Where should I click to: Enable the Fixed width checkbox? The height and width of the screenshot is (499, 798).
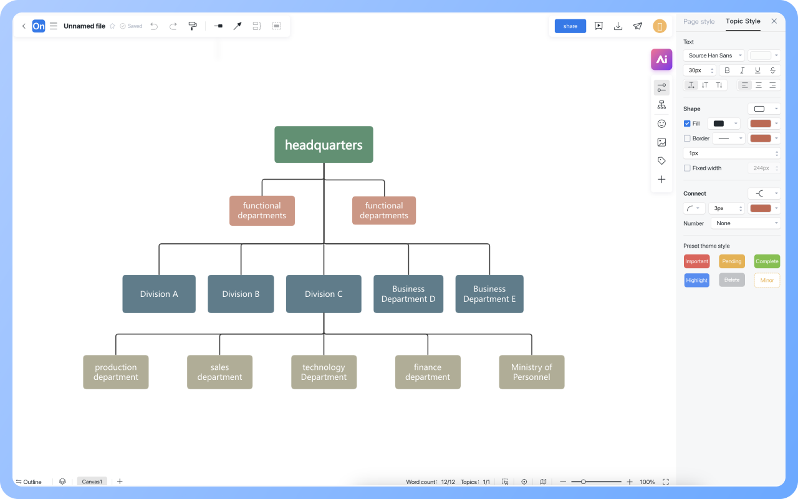coord(687,168)
